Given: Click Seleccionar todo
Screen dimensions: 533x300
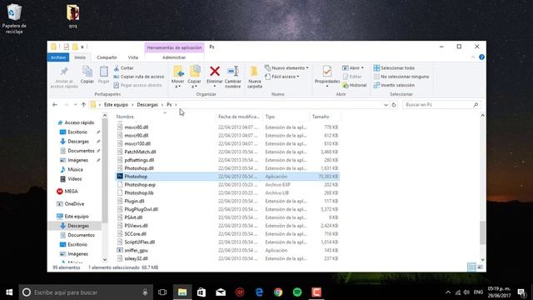Looking at the screenshot, I should click(394, 68).
